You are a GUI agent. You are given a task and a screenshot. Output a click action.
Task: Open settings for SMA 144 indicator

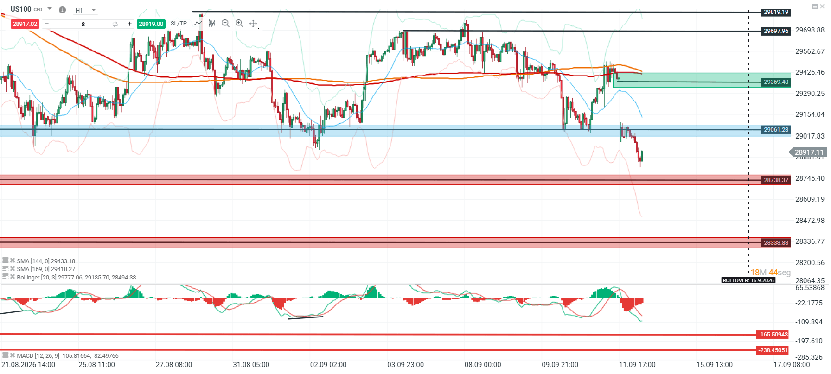6,260
